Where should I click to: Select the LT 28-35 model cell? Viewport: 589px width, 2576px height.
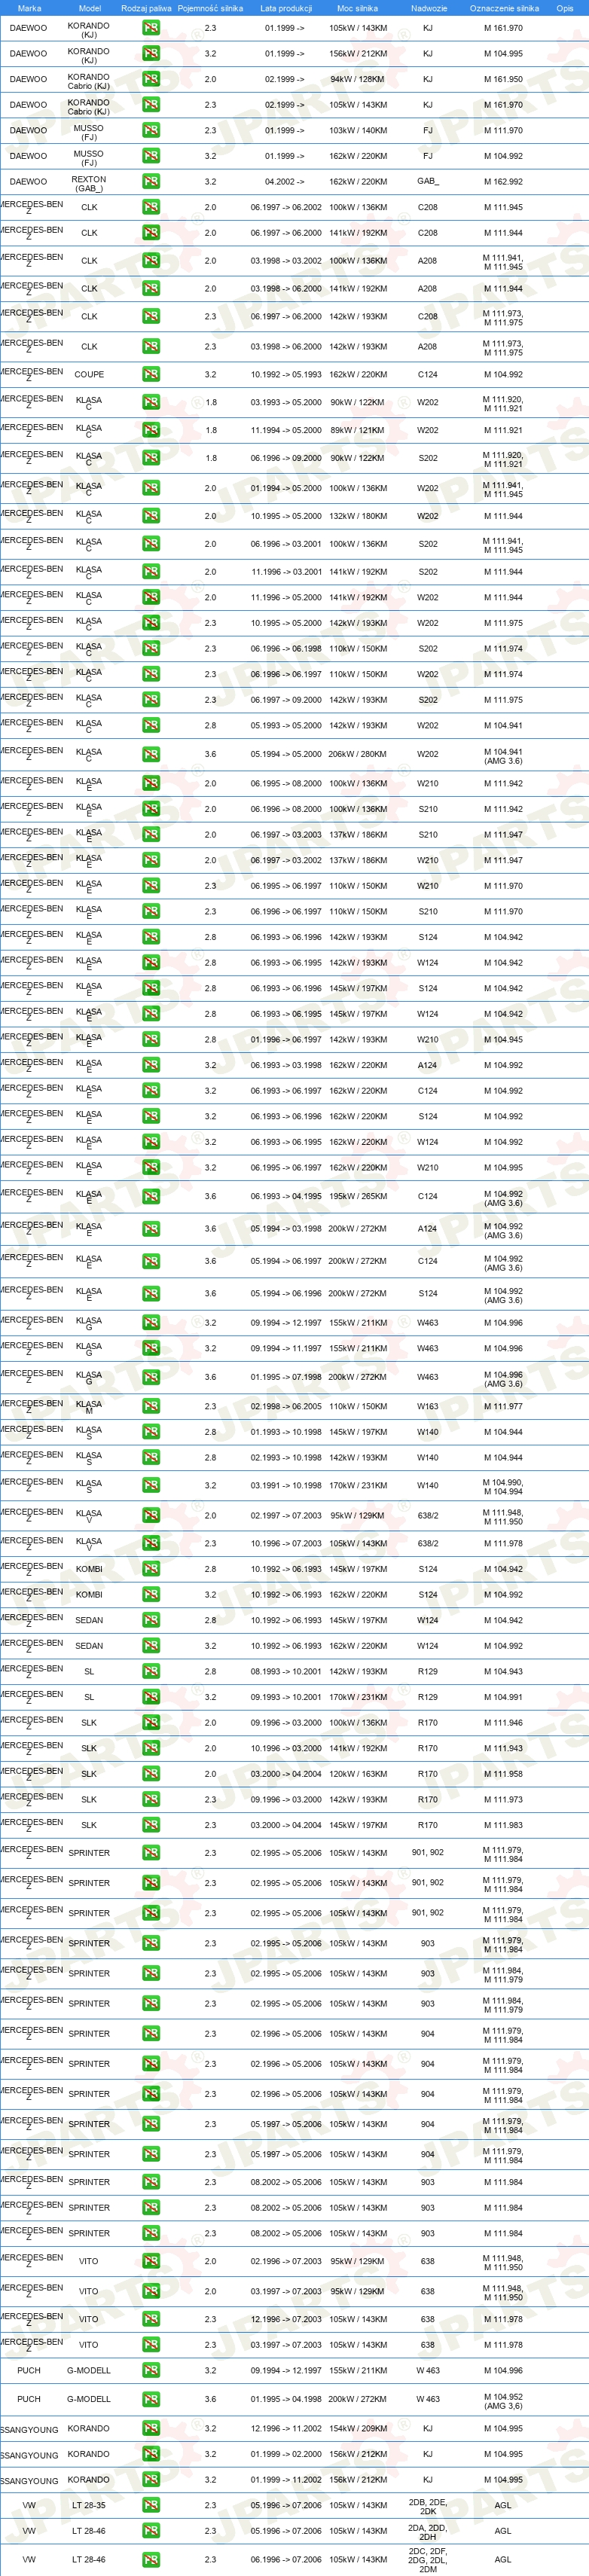89,2506
